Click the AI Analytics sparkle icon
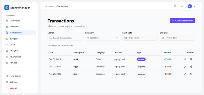The width and height of the screenshot is (204, 95). [x=7, y=57]
